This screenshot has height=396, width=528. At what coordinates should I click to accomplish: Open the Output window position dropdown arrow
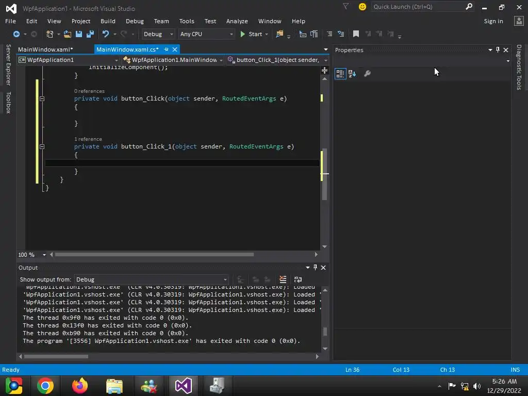pyautogui.click(x=308, y=268)
